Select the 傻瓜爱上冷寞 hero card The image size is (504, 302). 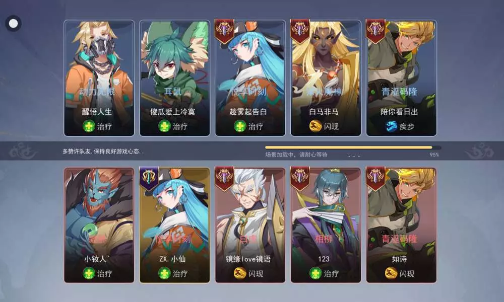(174, 78)
